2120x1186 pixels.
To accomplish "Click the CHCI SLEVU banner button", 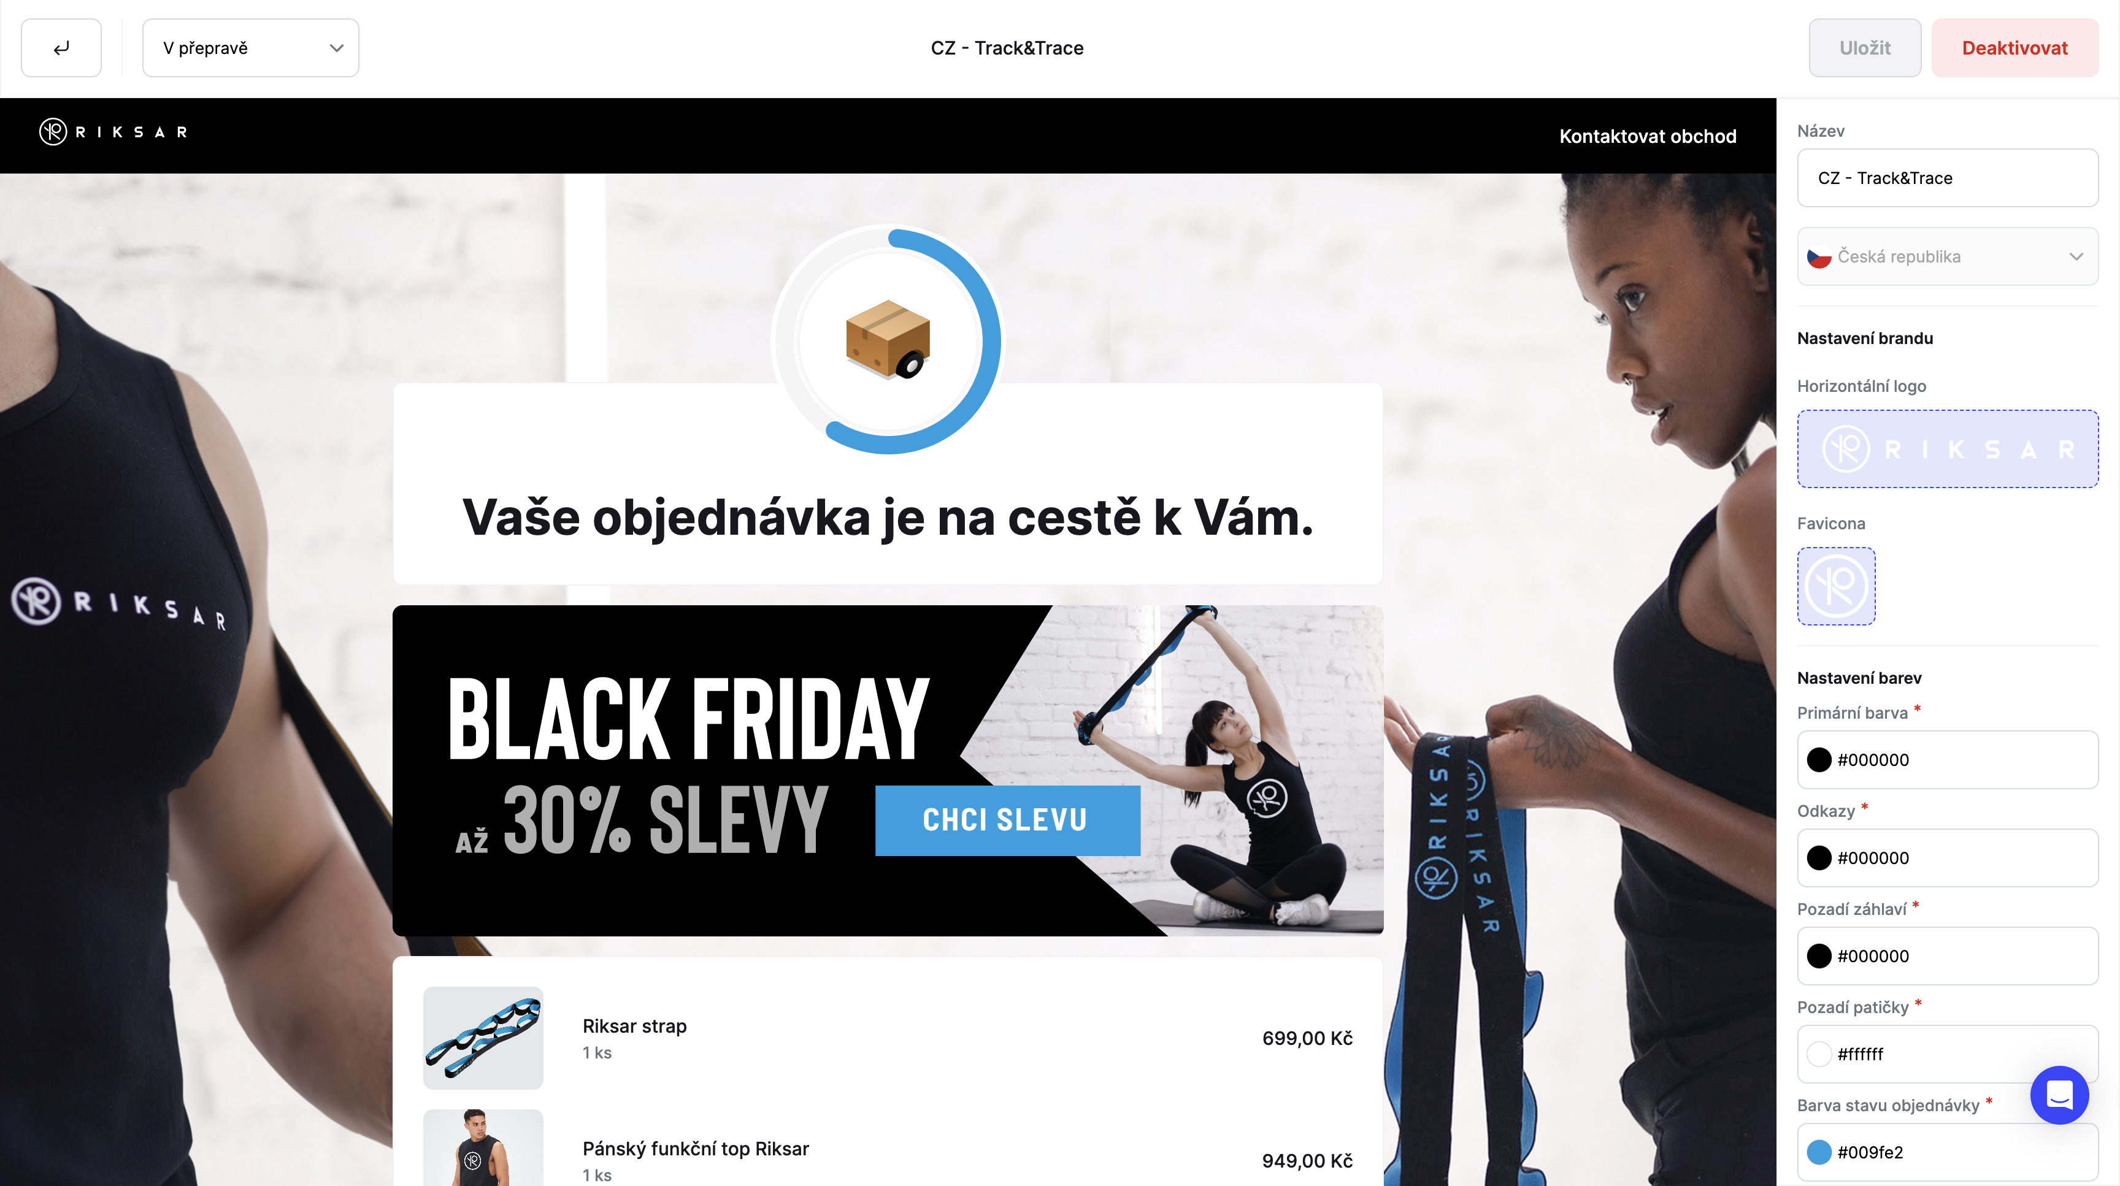I will point(1007,820).
